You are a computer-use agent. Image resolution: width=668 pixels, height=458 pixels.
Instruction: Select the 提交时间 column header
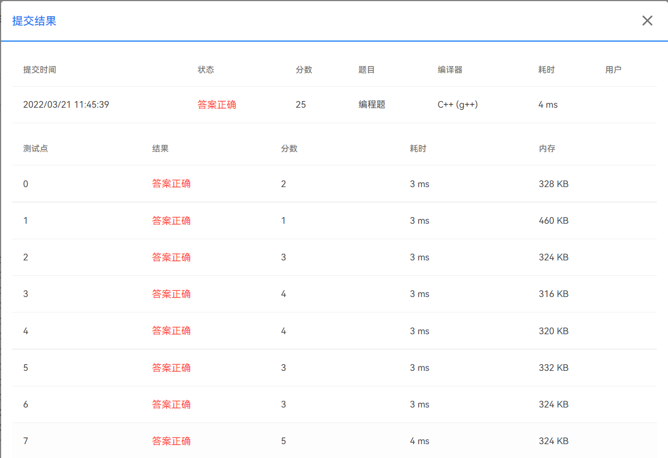pyautogui.click(x=39, y=69)
